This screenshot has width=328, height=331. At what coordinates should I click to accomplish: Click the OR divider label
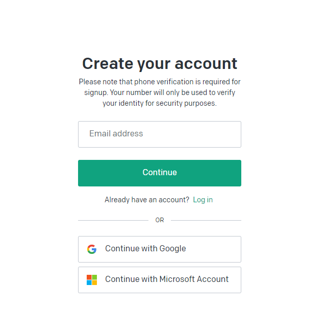point(160,220)
